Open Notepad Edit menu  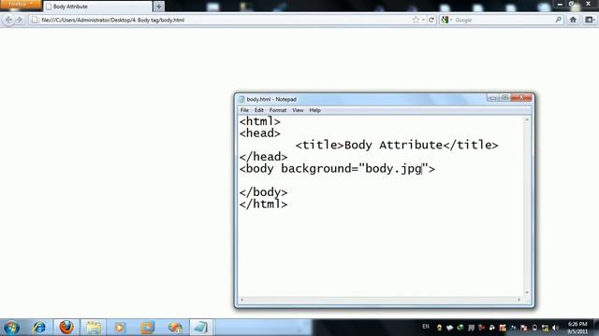click(259, 110)
